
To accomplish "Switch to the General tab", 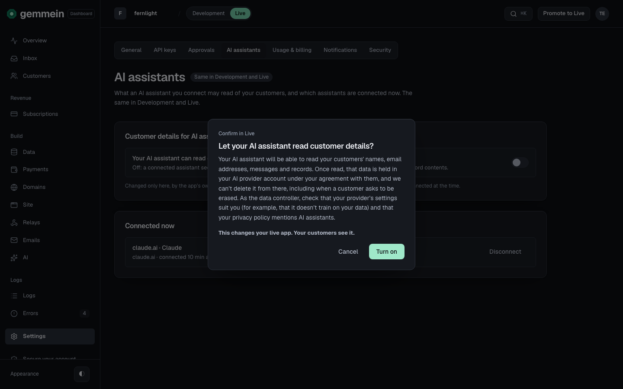I will [132, 50].
